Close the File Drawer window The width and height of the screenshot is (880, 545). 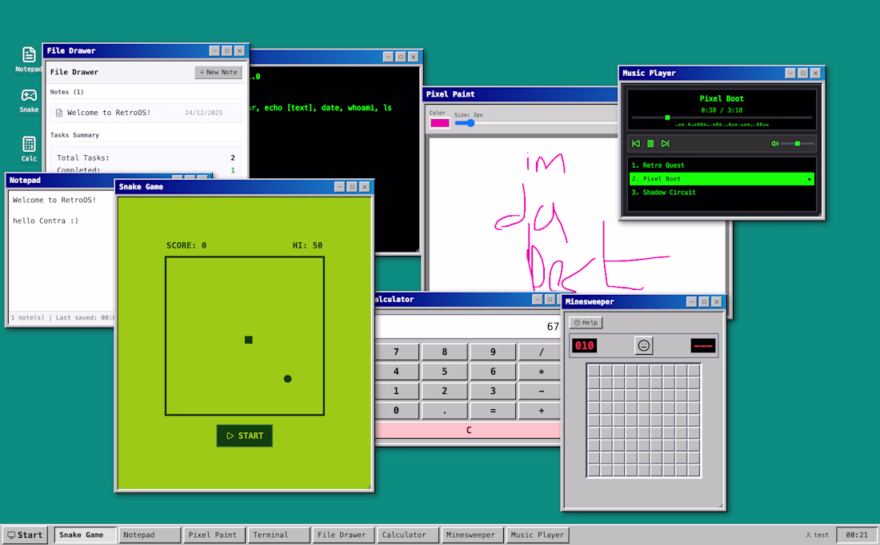(240, 50)
